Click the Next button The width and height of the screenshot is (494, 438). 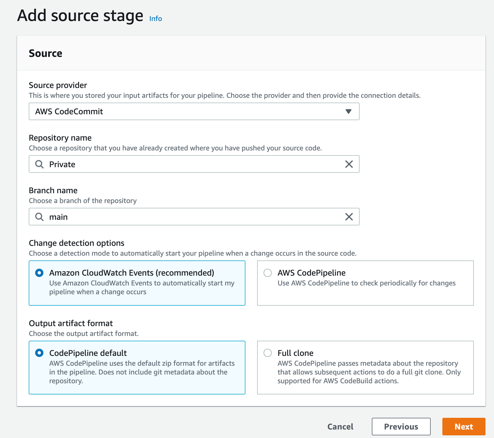[464, 427]
